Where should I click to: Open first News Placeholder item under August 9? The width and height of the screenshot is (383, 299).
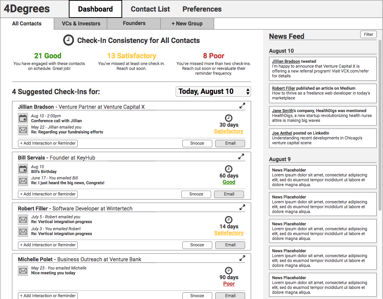323,177
